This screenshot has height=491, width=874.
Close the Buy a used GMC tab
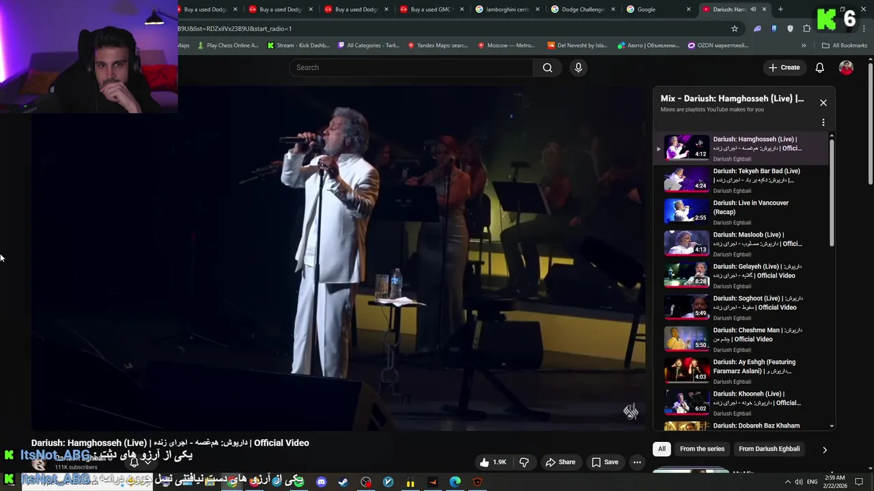pos(462,10)
